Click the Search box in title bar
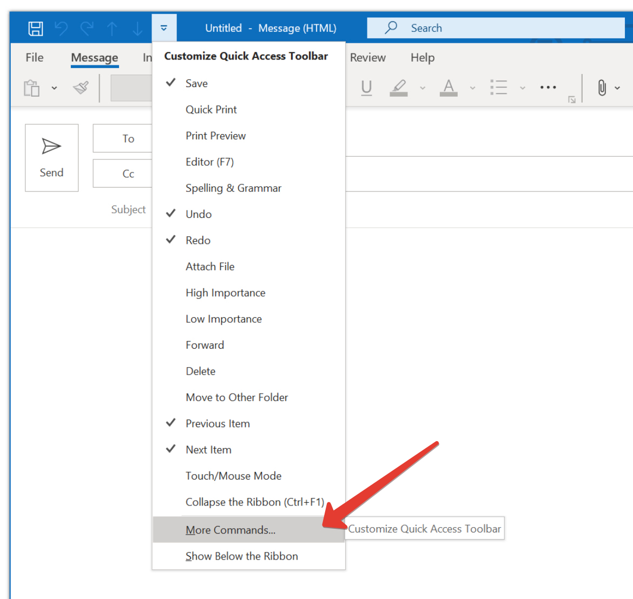 point(495,28)
